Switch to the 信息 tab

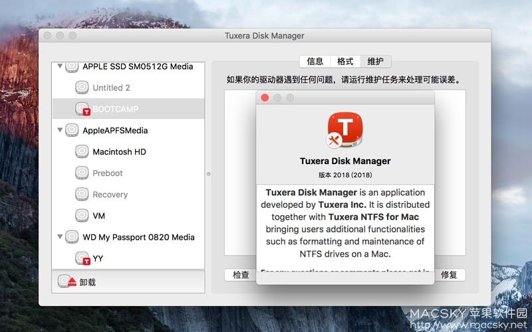tap(315, 61)
